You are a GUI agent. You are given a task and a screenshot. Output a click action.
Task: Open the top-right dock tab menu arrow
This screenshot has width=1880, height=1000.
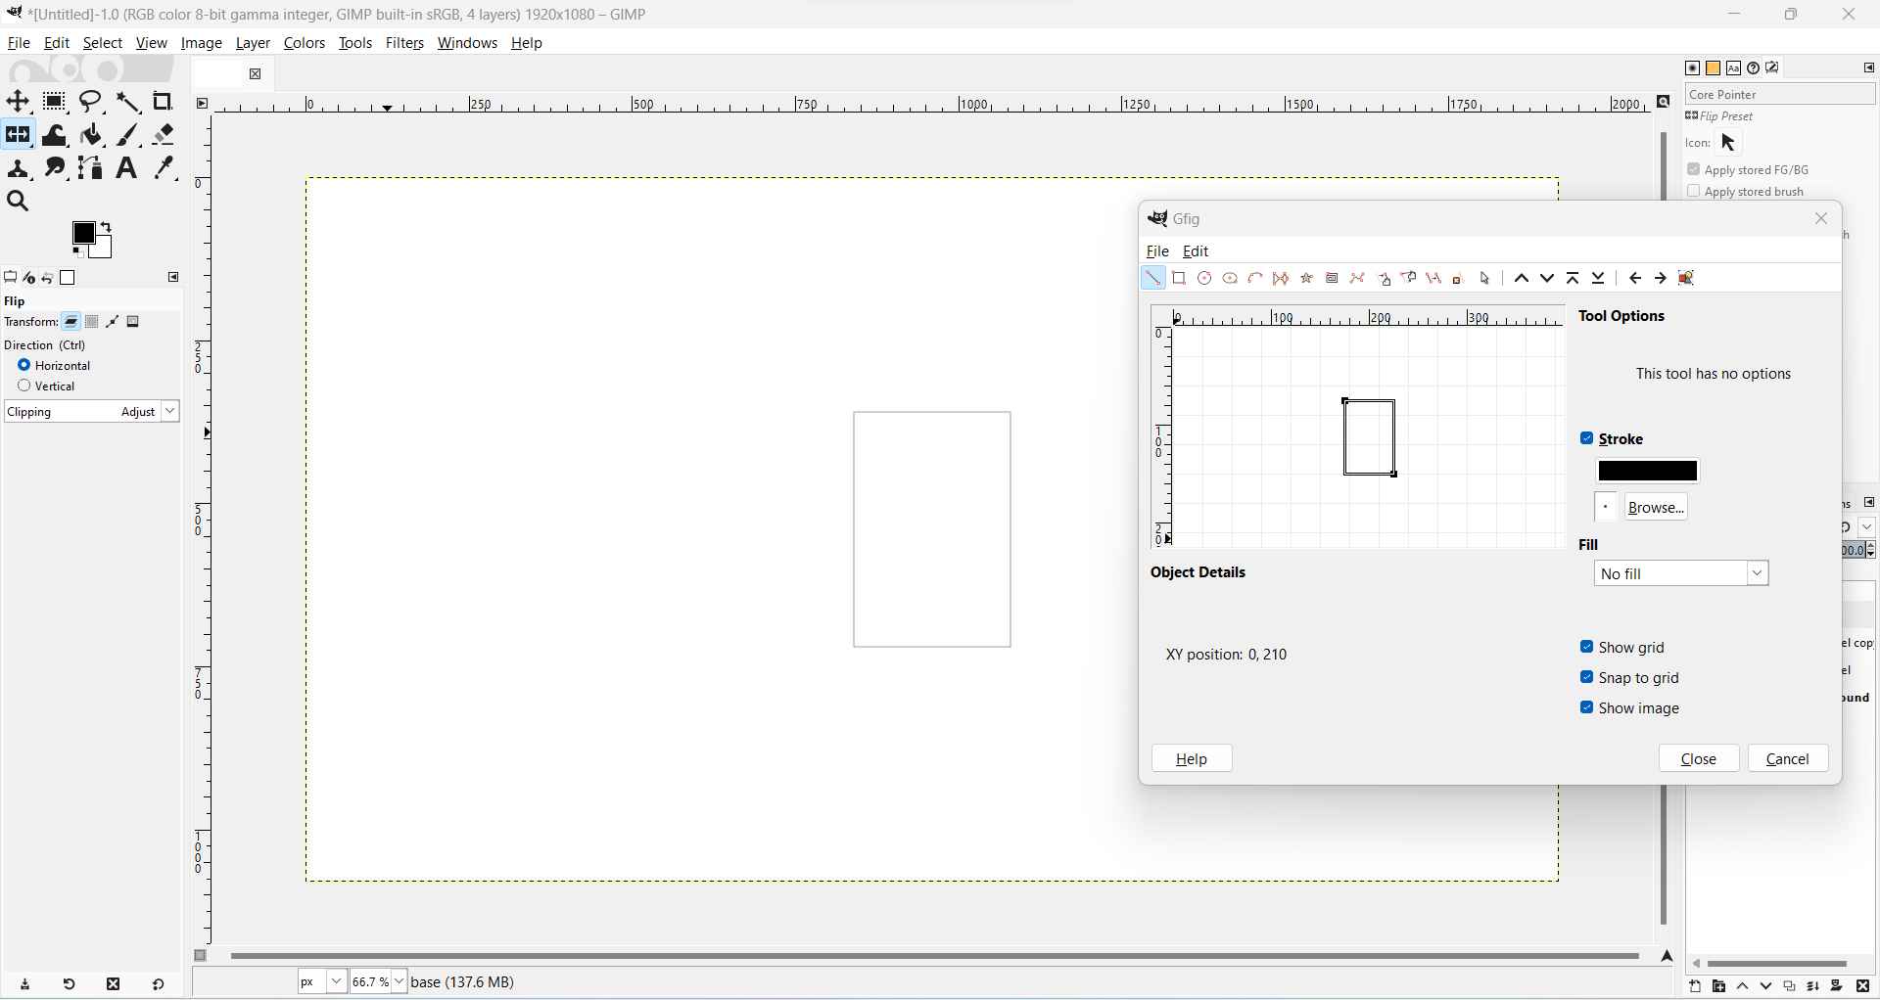[1869, 68]
